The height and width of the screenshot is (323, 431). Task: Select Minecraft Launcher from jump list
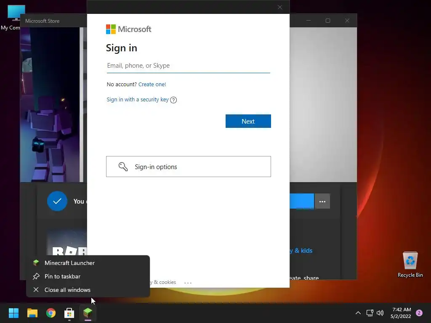click(88, 263)
